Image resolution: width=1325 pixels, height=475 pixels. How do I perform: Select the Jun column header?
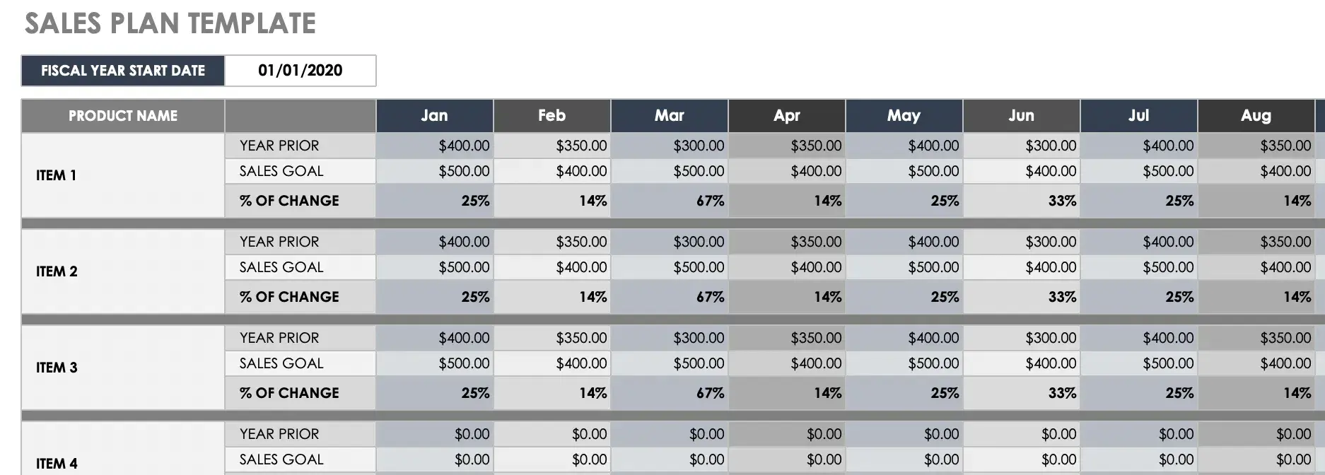(1021, 115)
